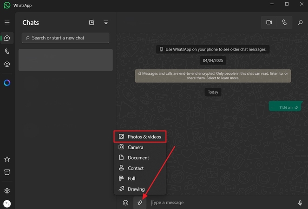Click the Use WhatsApp on your phone notice

coord(213,49)
